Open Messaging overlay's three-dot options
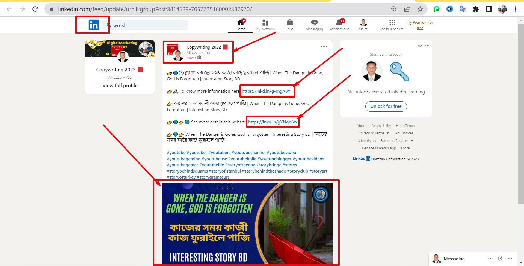The width and height of the screenshot is (524, 266). click(490, 258)
